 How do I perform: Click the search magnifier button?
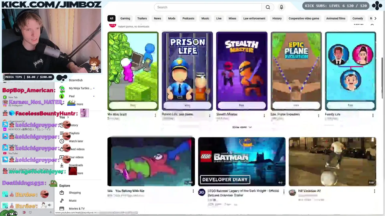268,7
